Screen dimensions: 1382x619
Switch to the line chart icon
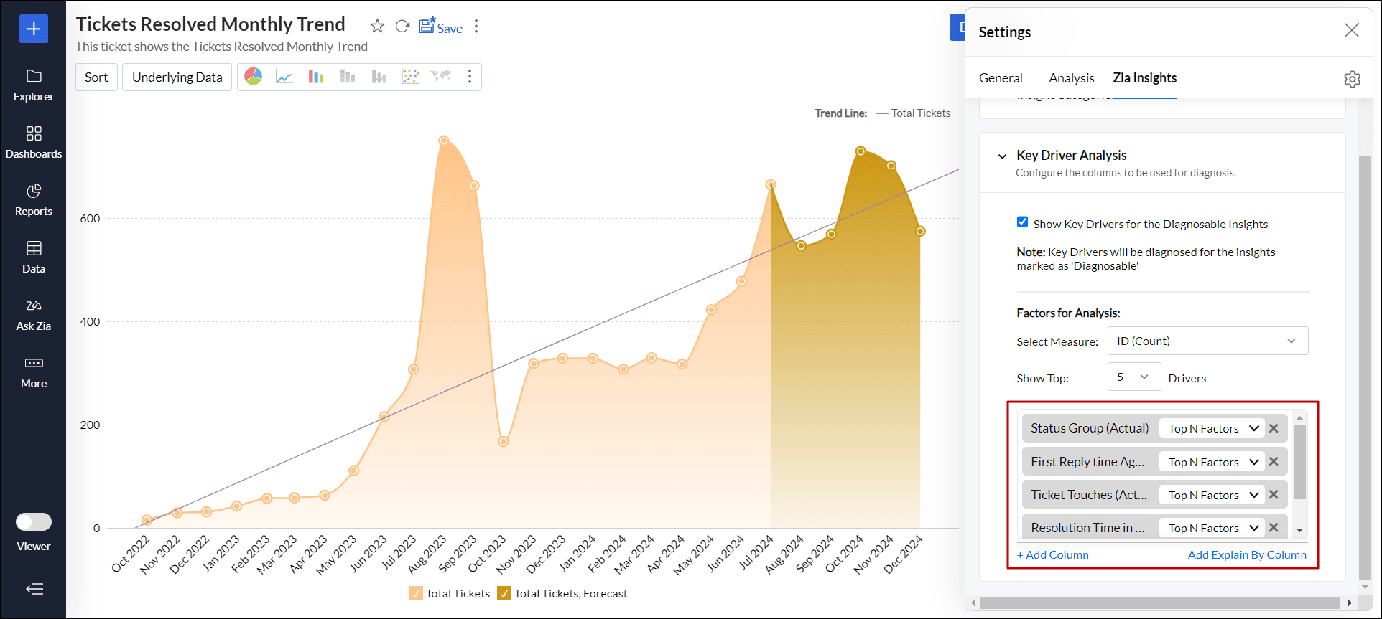[284, 77]
